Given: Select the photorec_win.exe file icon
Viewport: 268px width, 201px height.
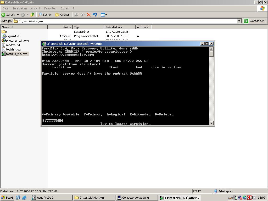Looking at the screenshot, I should tap(4, 41).
